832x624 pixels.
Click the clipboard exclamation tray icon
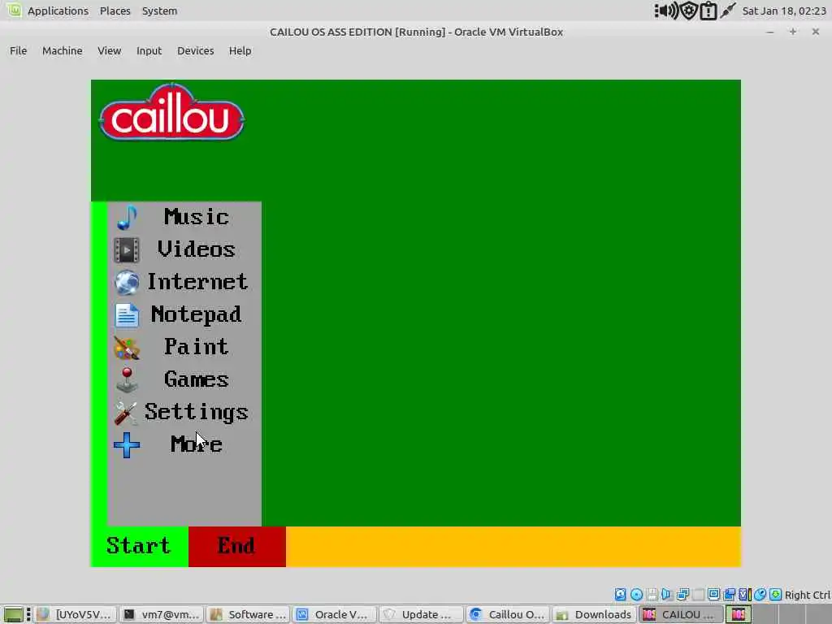pyautogui.click(x=708, y=11)
